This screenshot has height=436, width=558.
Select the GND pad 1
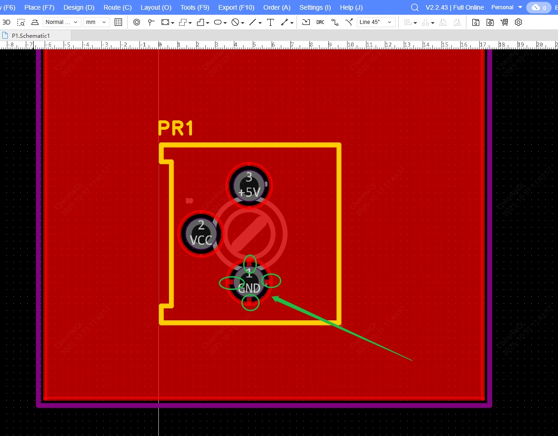pyautogui.click(x=249, y=283)
